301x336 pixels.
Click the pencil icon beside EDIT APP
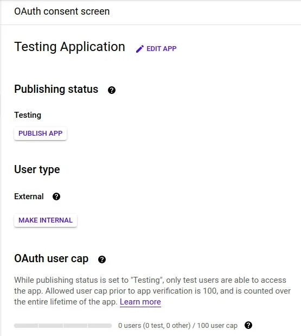139,49
